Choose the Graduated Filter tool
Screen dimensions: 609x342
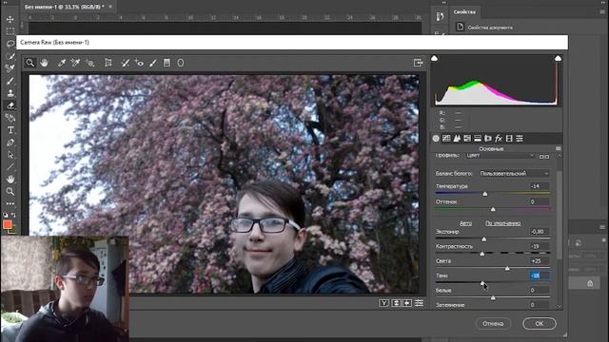coord(167,63)
